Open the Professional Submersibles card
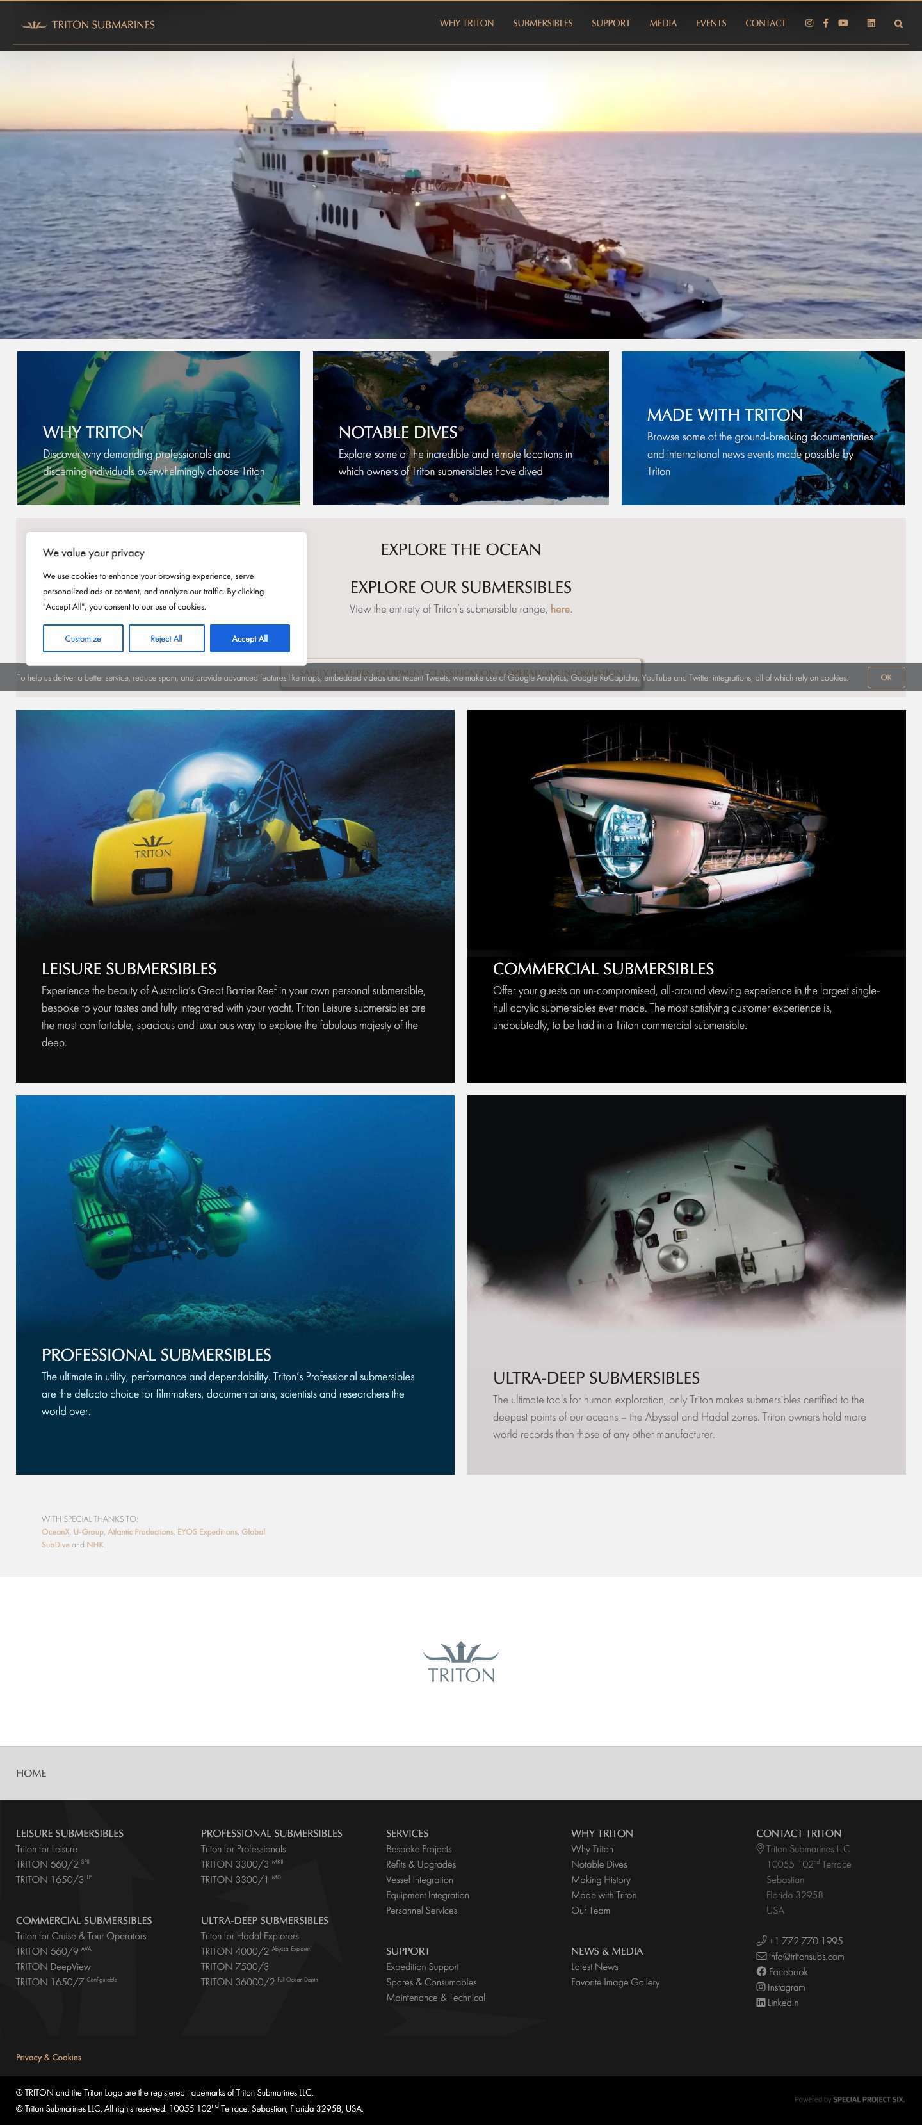 [235, 1284]
